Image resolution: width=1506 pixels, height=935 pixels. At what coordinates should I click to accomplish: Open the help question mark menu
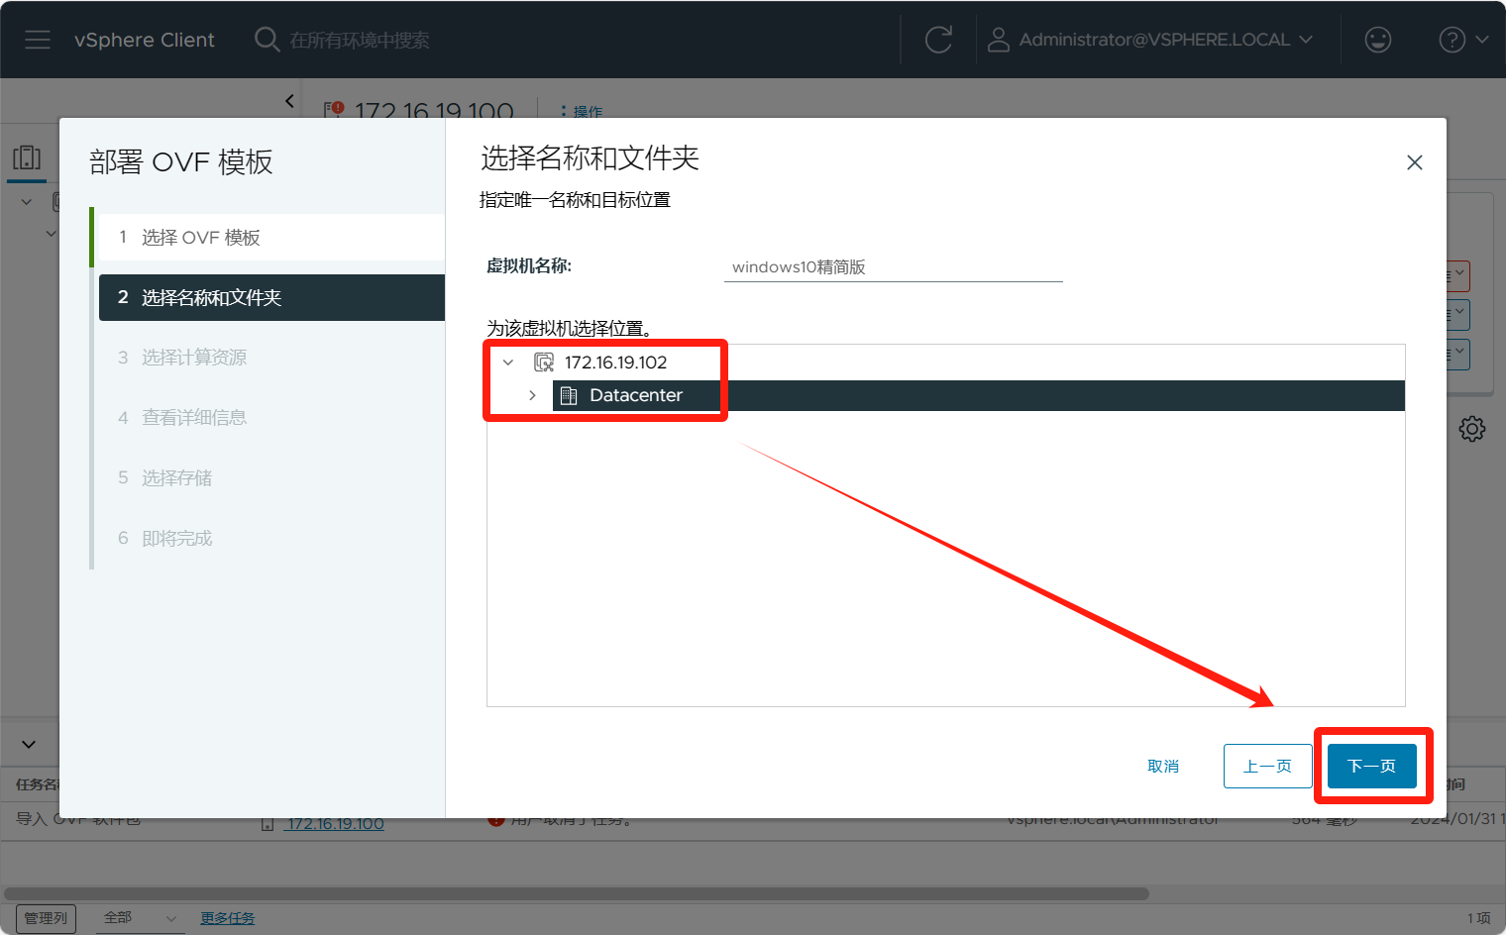[x=1452, y=40]
